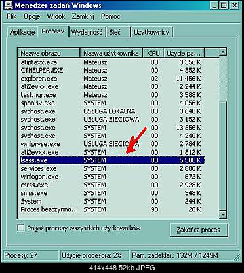Open the Widok menu
This screenshot has height=273, width=244.
(56, 16)
